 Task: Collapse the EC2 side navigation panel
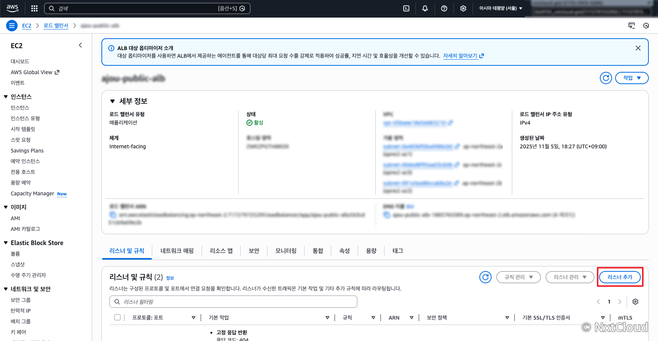80,45
